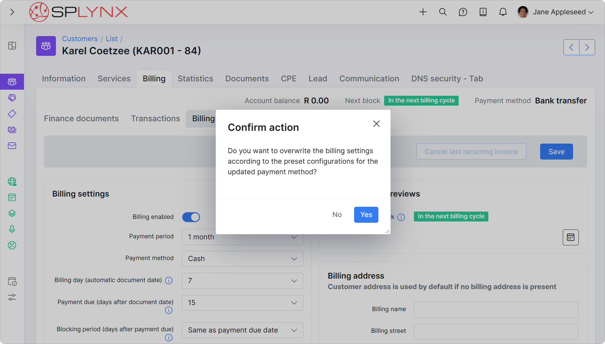605x344 pixels.
Task: Click info icon beside Billing day label
Action: pos(169,280)
